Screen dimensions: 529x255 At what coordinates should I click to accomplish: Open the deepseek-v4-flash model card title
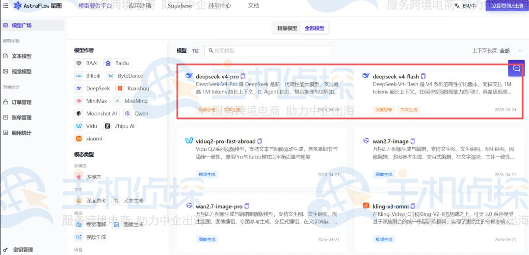click(396, 77)
